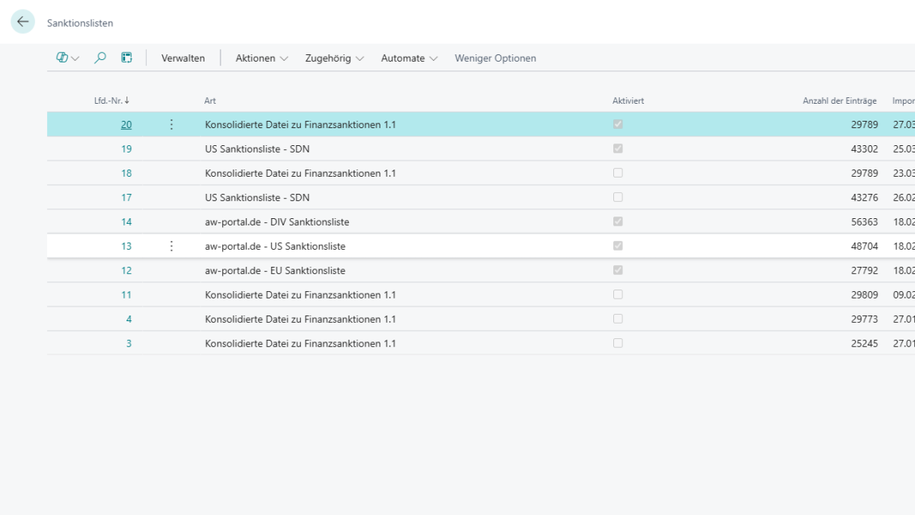Click entry count 27792
The width and height of the screenshot is (915, 515).
[864, 271]
